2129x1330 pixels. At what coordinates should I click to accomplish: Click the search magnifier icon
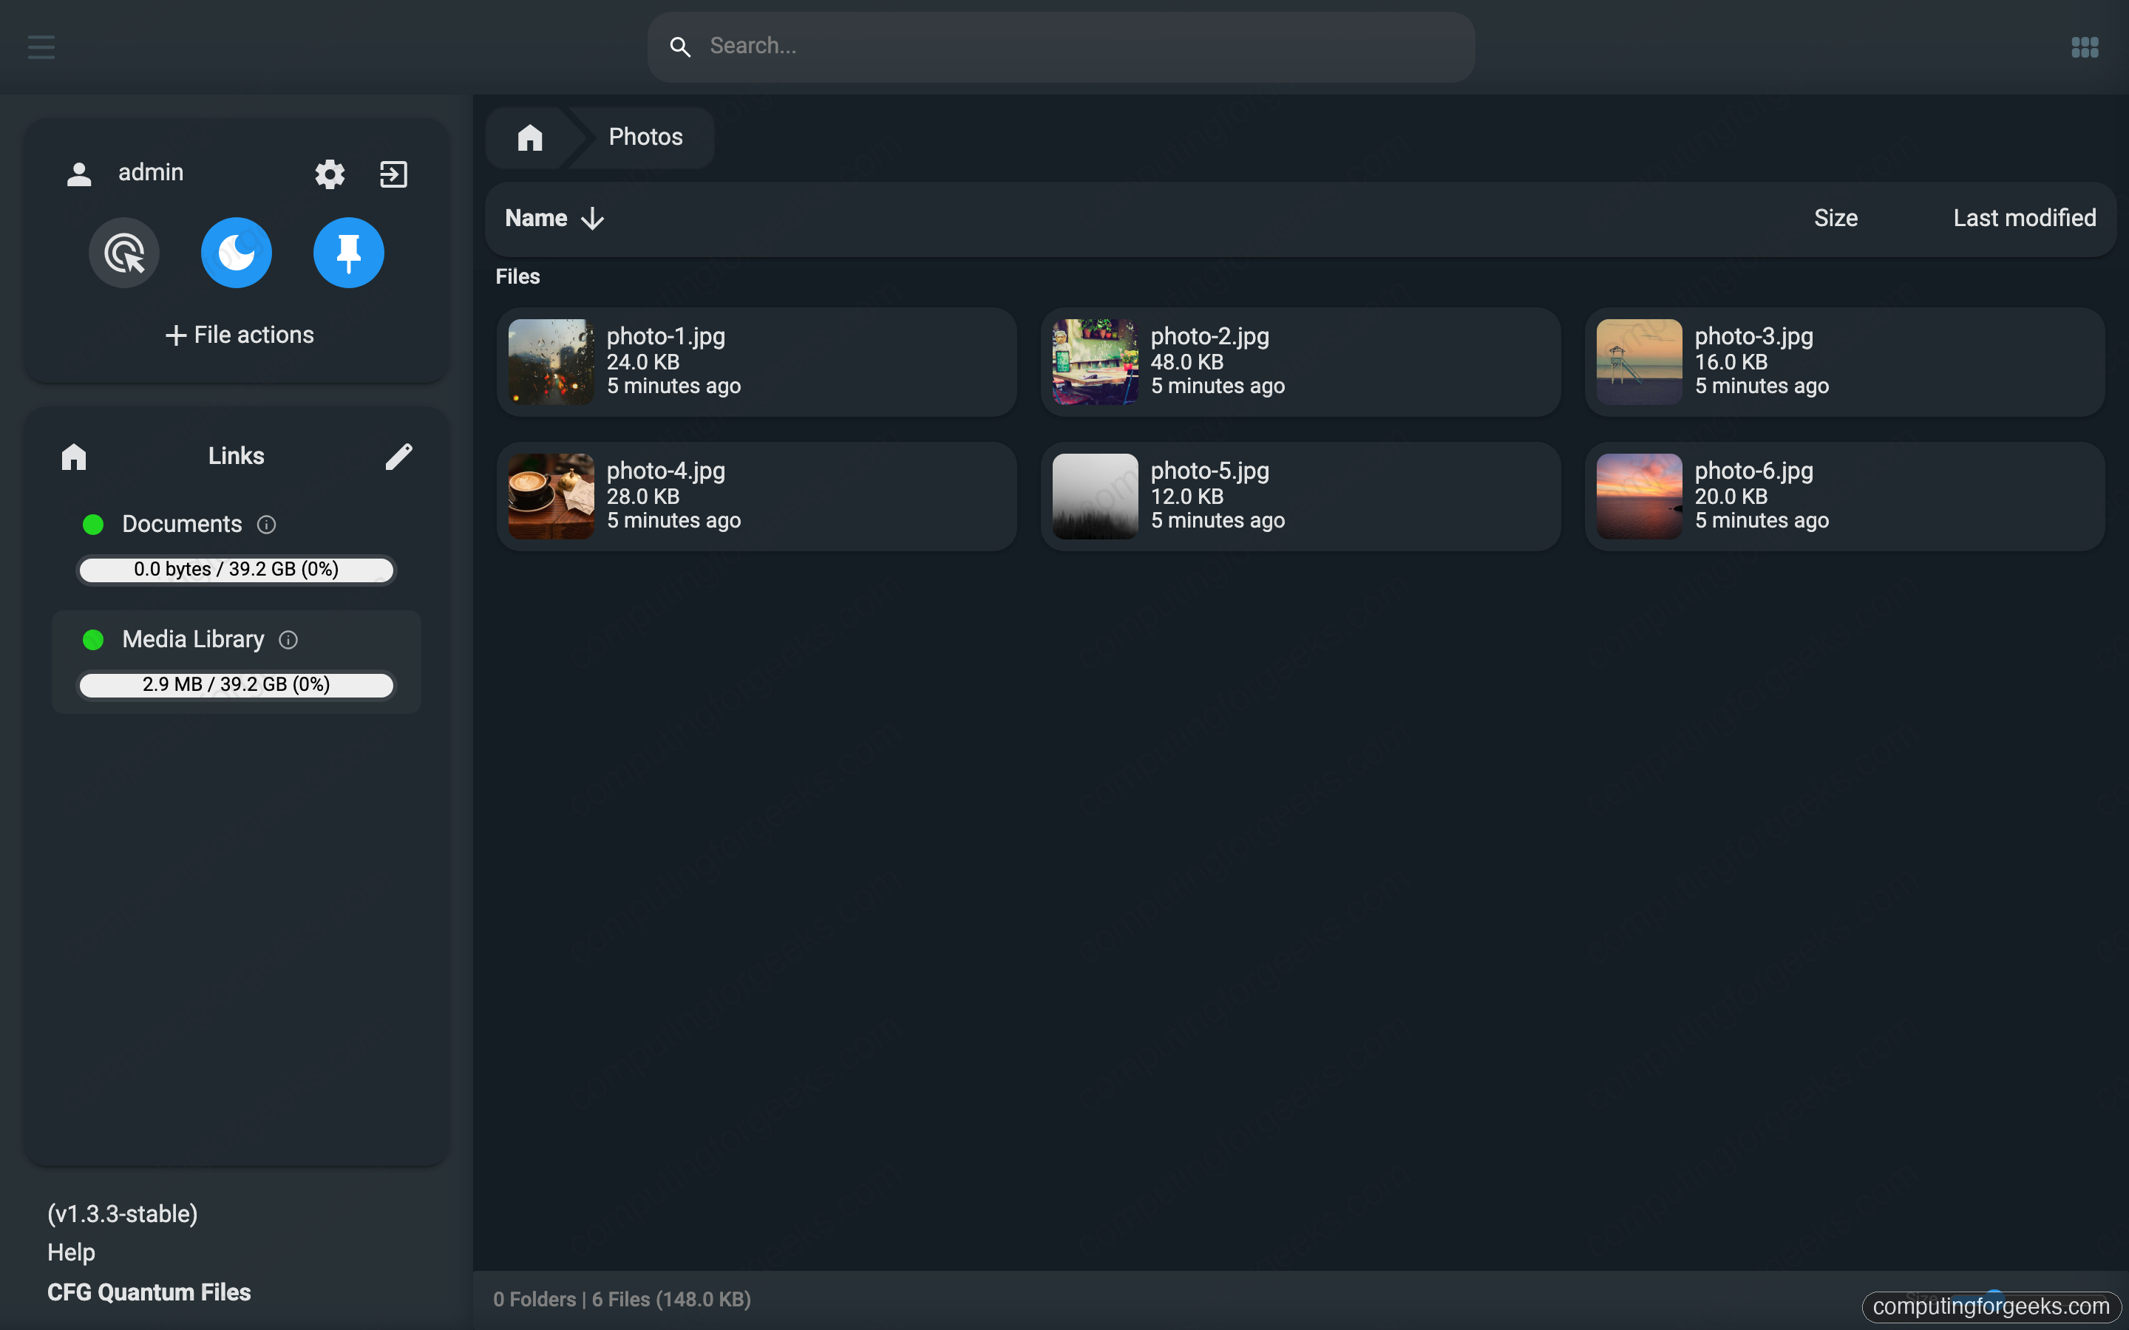tap(679, 47)
